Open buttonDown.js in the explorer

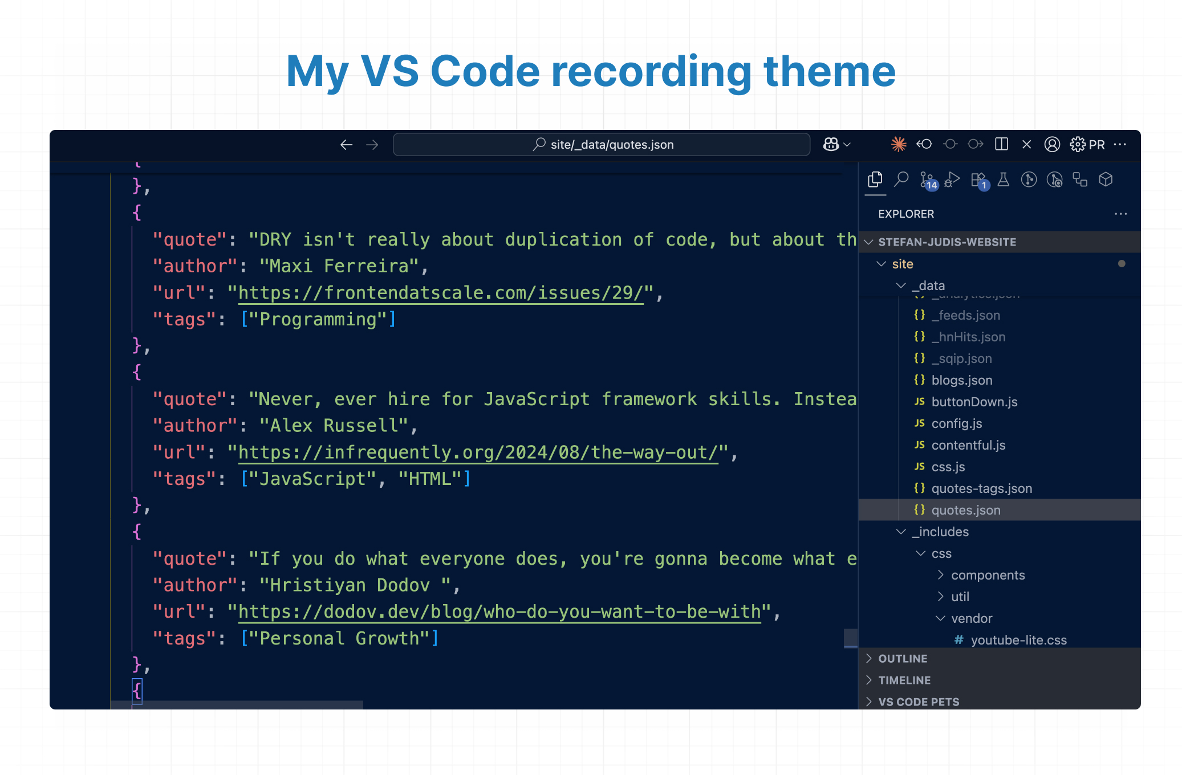[x=1000, y=402]
